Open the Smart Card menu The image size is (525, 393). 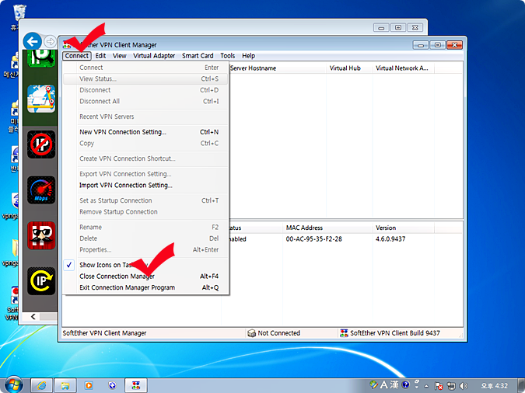[x=198, y=56]
